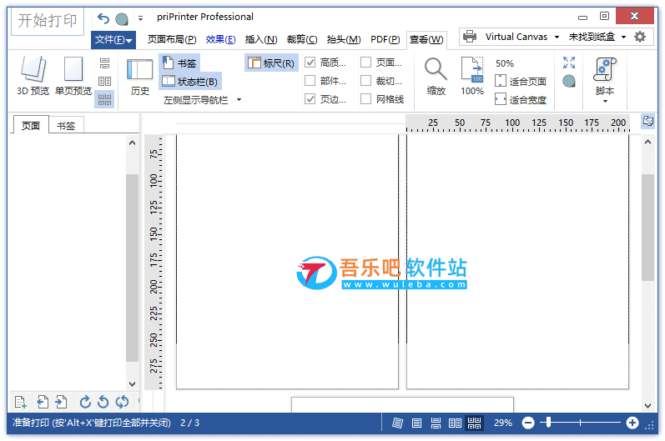Select the second page thumbnail on canvas

click(x=517, y=261)
